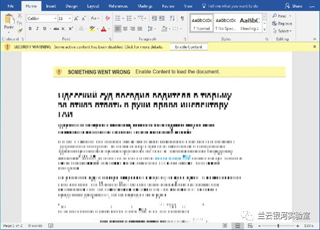Select the Format Painter brush icon
The width and height of the screenshot is (320, 230).
20,31
